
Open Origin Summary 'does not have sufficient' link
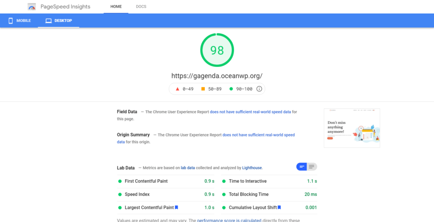206,139
